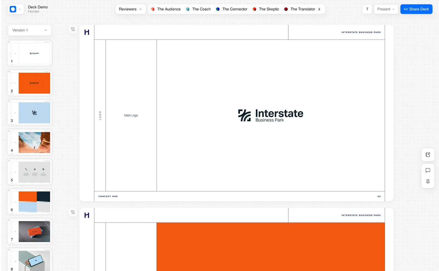Click The Audience avatar dot

click(x=153, y=9)
